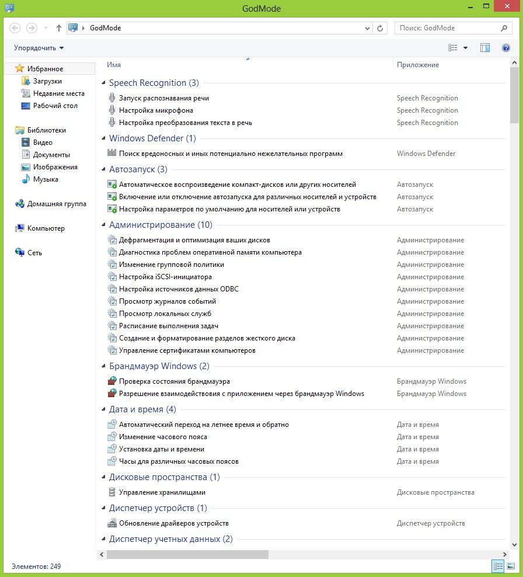The width and height of the screenshot is (523, 577).
Task: Click the horizontal scrollbar right arrow
Action: coord(504,554)
